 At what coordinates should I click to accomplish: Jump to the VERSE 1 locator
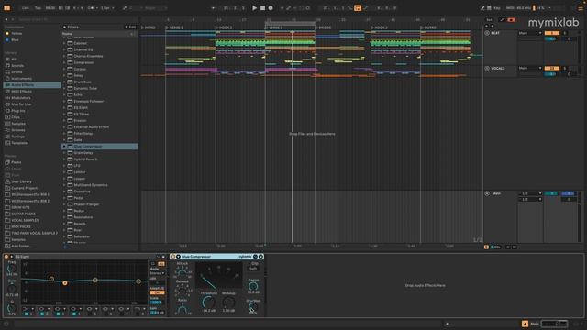[174, 27]
